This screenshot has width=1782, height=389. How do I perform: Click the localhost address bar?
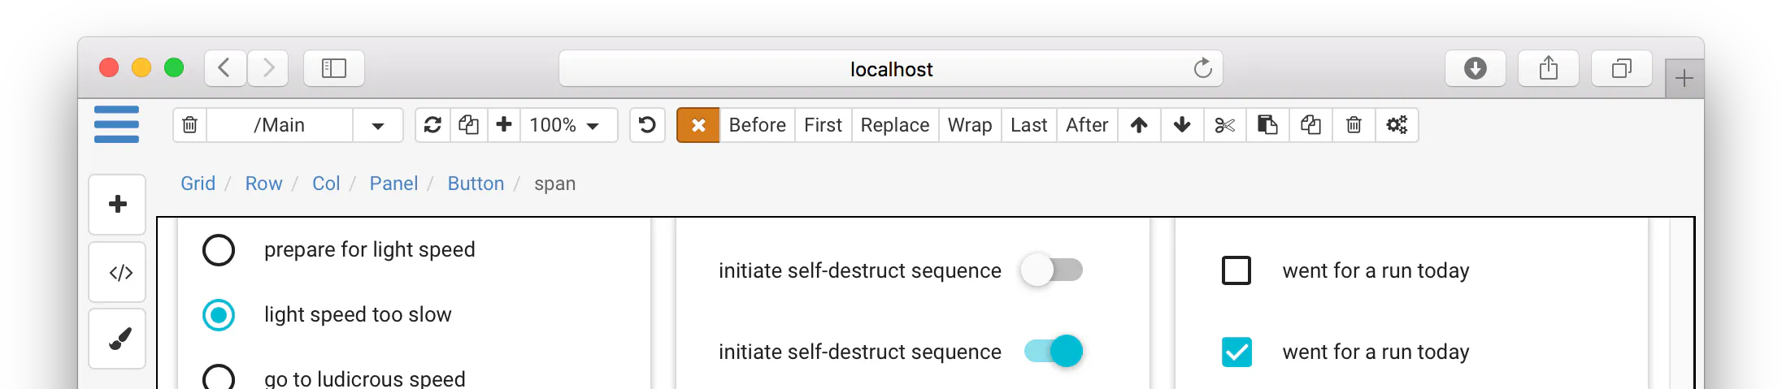coord(891,69)
